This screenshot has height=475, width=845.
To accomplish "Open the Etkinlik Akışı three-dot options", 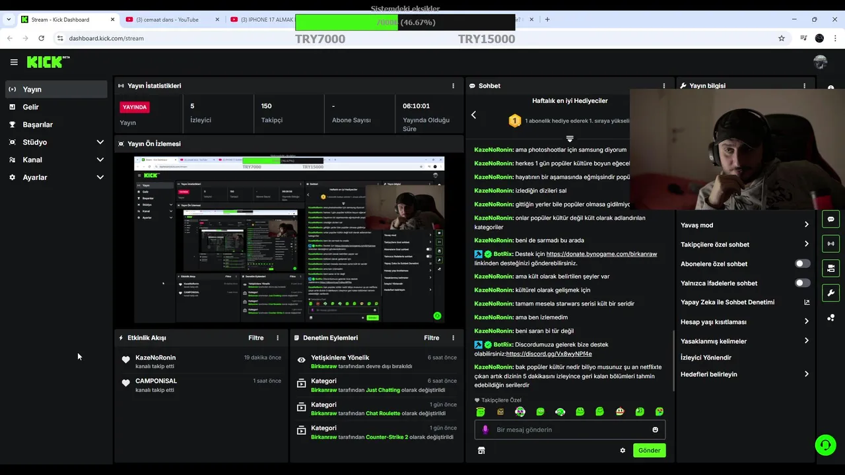I will (x=277, y=338).
